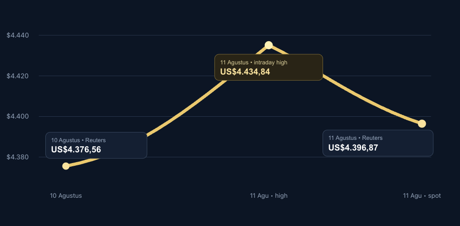
Task: Click the US$4.376,56 price value
Action: coord(76,150)
